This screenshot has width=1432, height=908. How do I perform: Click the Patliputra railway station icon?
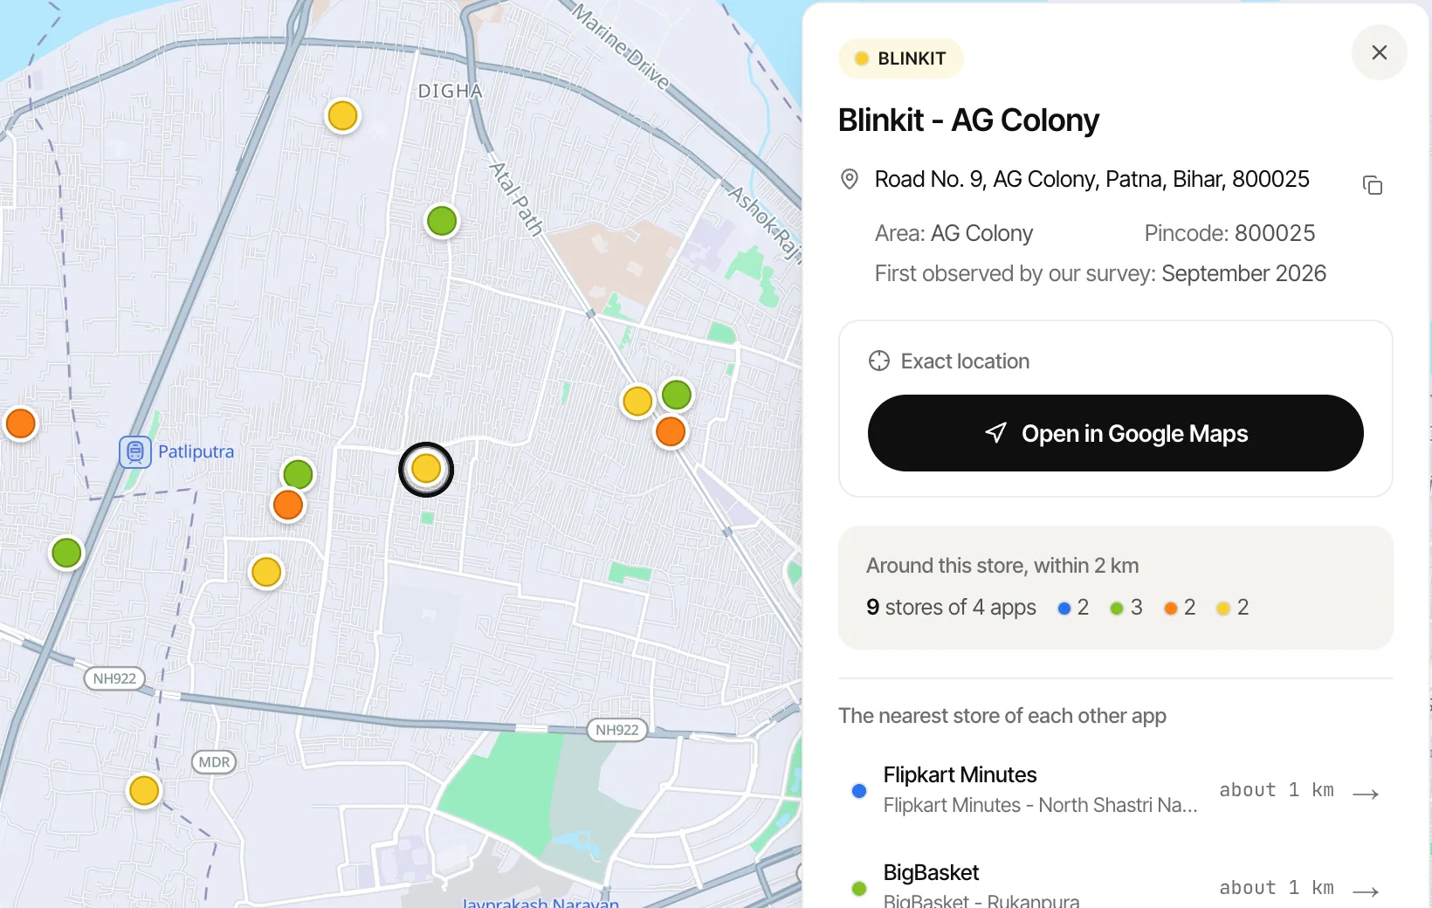coord(135,451)
